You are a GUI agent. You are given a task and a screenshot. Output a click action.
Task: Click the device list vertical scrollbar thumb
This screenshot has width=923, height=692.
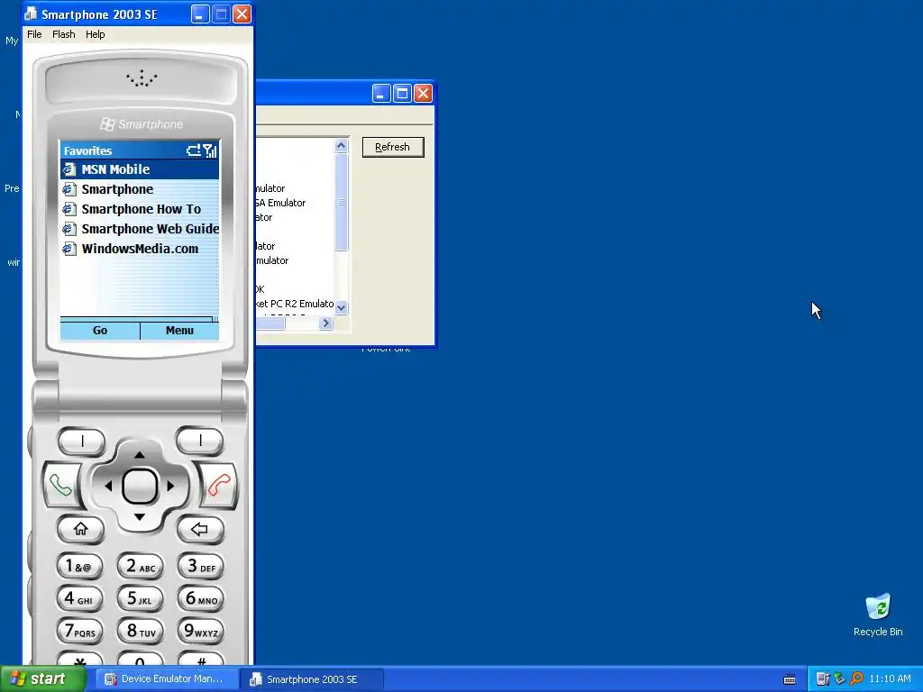341,202
